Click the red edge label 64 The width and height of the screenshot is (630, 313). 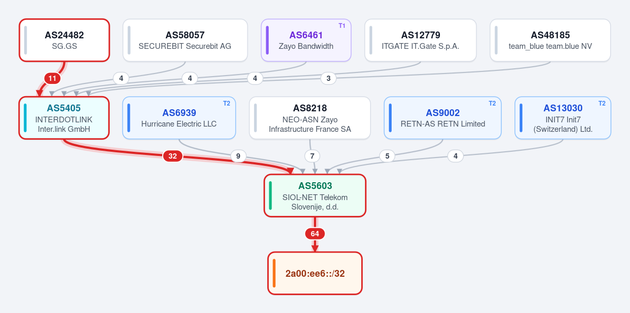pyautogui.click(x=315, y=234)
